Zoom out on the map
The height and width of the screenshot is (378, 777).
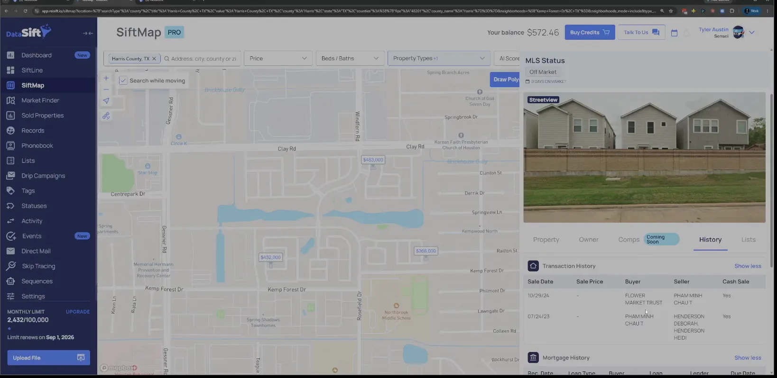coord(106,89)
